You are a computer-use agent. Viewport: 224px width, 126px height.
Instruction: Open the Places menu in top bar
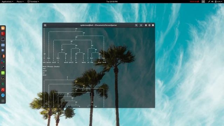click(x=20, y=1)
